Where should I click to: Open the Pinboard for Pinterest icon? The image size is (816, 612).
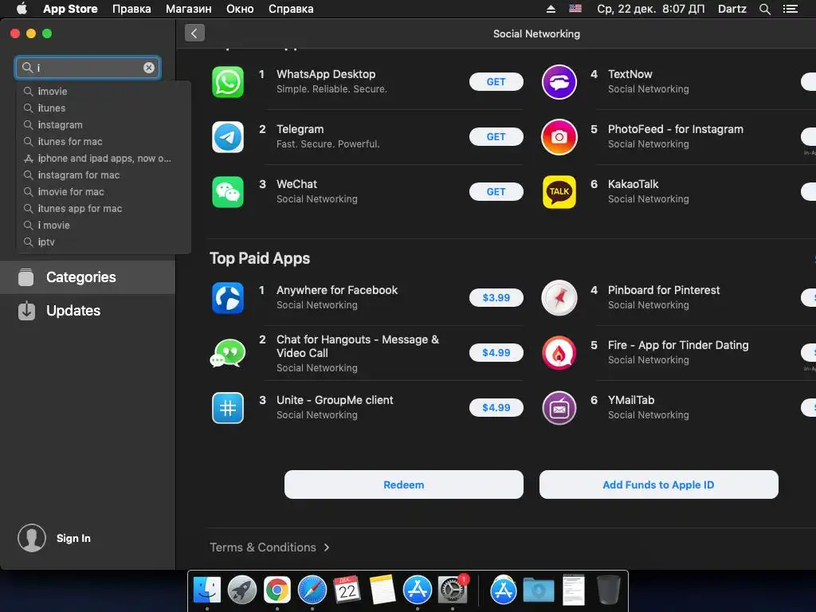tap(559, 298)
